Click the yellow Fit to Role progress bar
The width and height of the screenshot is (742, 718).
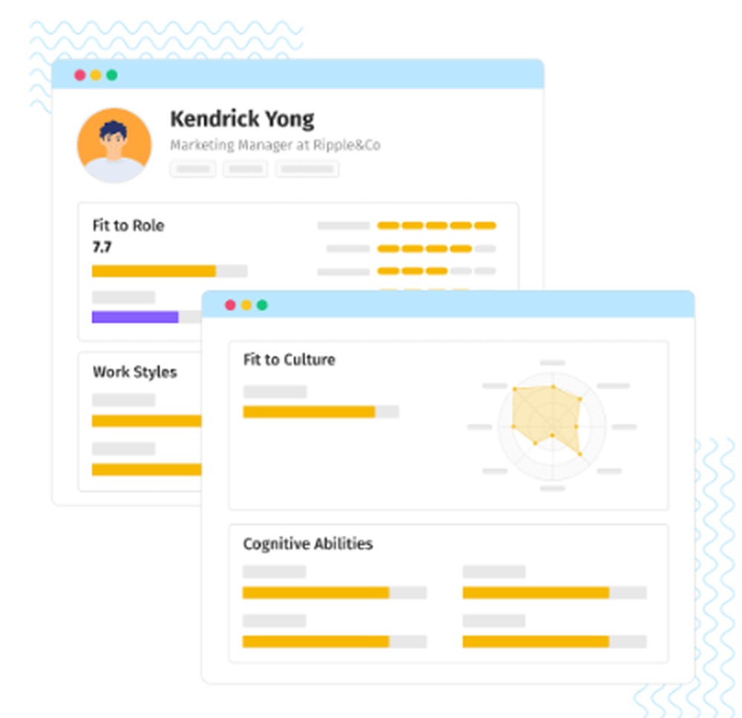pos(154,271)
